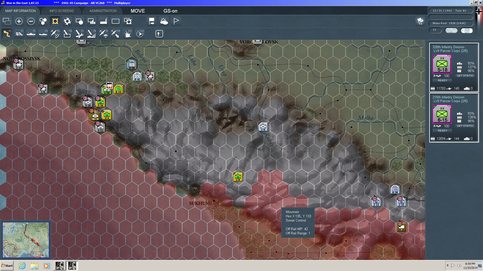The height and width of the screenshot is (271, 483).
Task: Click READY status of 215th Infantry Division
Action: pyautogui.click(x=442, y=130)
